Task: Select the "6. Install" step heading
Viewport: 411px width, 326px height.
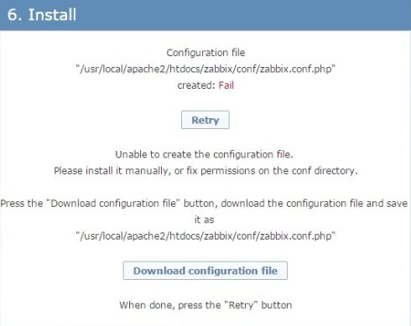Action: tap(42, 14)
